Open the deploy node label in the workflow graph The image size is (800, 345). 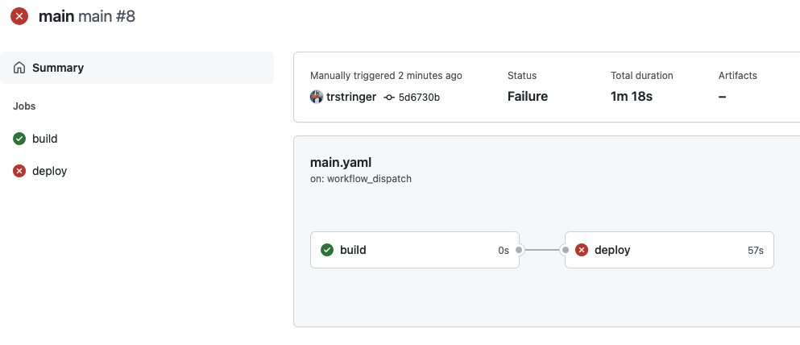click(612, 250)
